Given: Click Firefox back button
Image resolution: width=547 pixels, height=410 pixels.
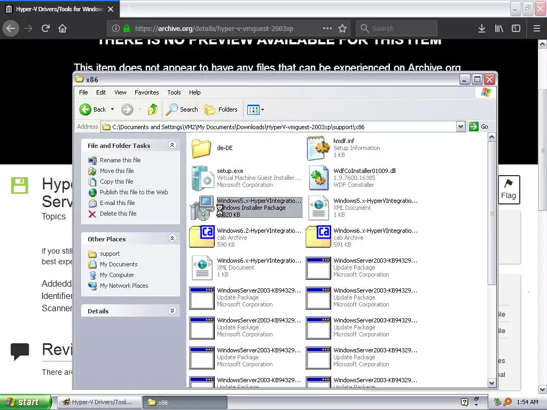Looking at the screenshot, I should [x=11, y=28].
